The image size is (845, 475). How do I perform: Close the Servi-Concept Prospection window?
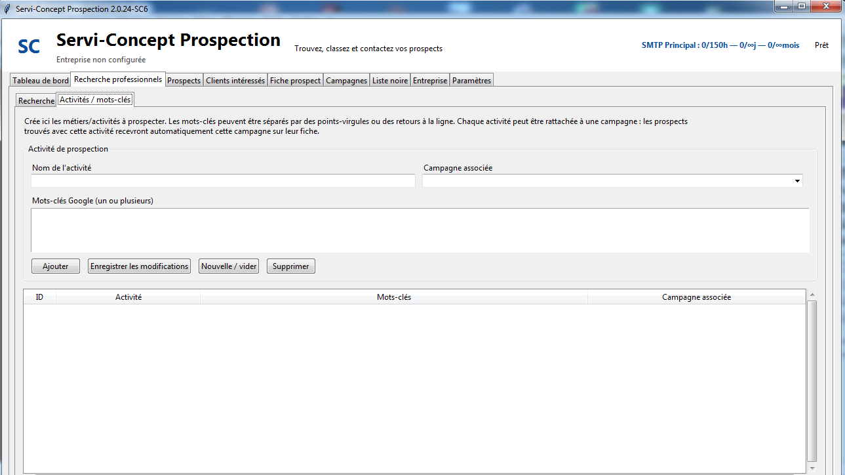pos(825,6)
